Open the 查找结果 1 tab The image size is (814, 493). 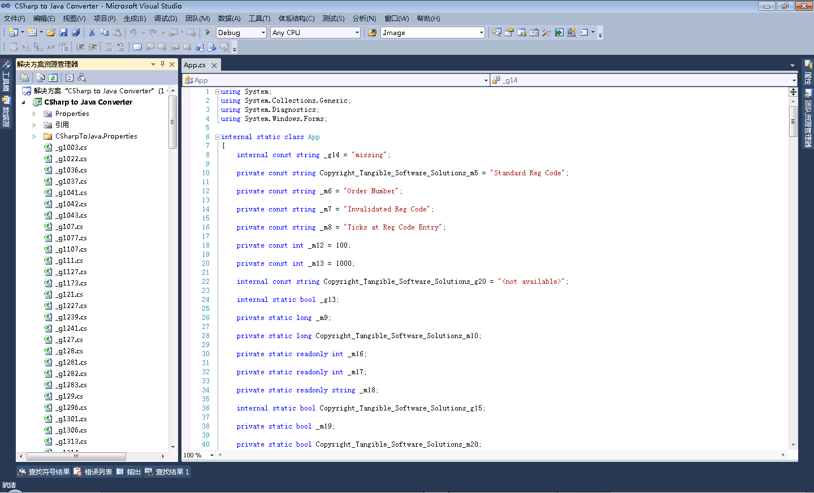click(167, 472)
